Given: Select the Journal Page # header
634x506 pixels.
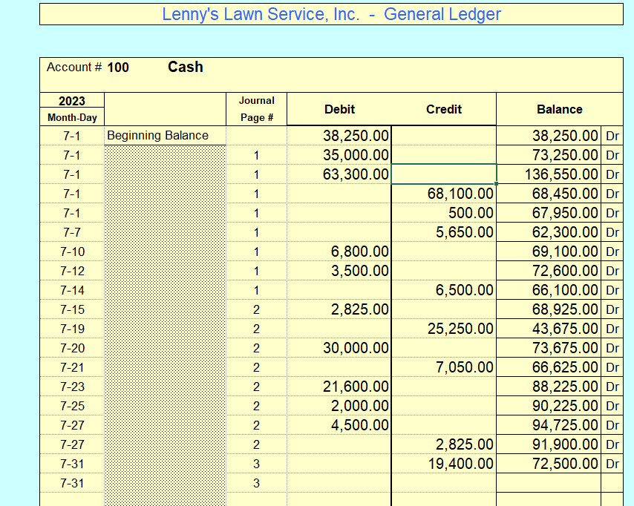Looking at the screenshot, I should click(256, 109).
